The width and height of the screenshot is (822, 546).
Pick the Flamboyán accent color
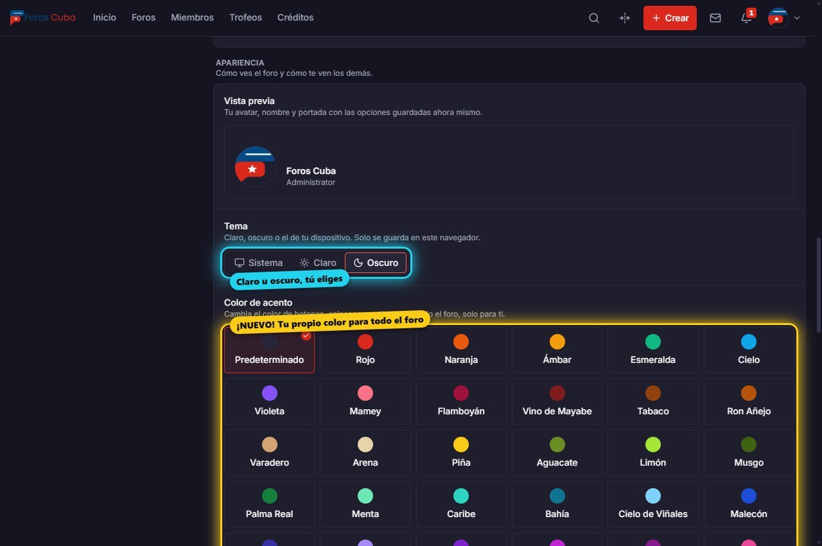click(461, 401)
